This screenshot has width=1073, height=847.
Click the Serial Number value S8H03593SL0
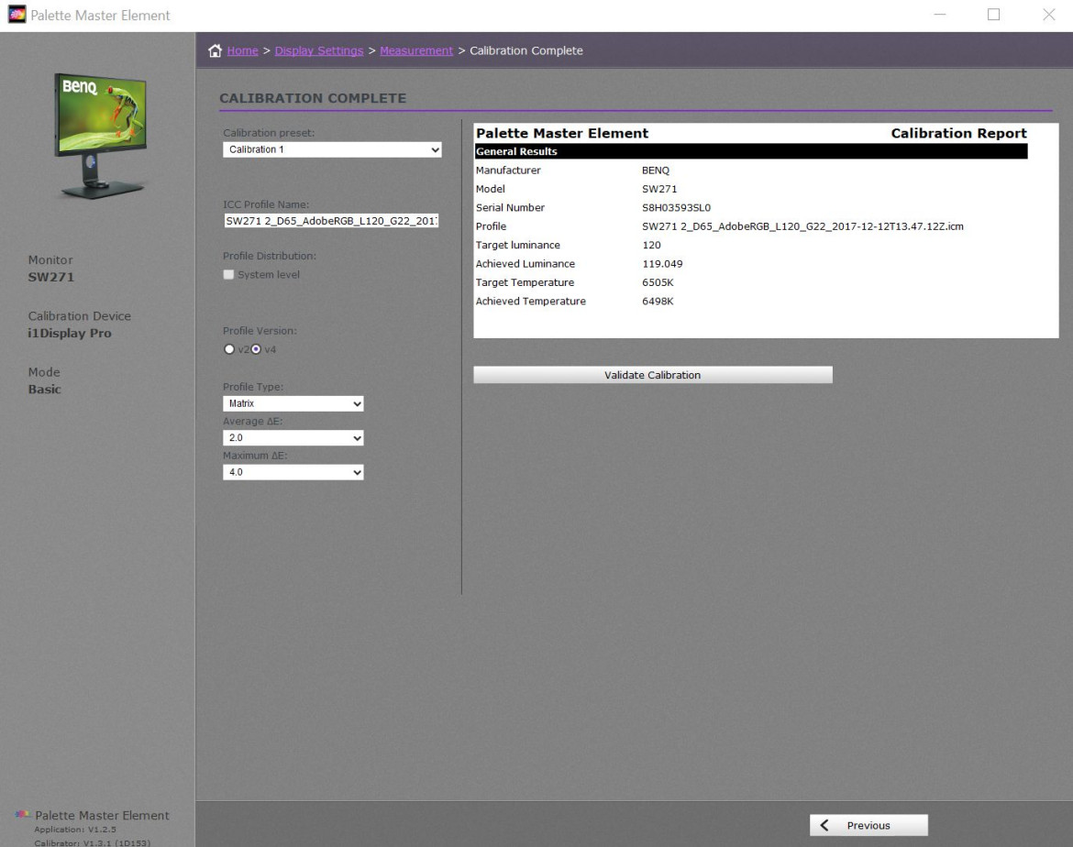click(x=676, y=207)
